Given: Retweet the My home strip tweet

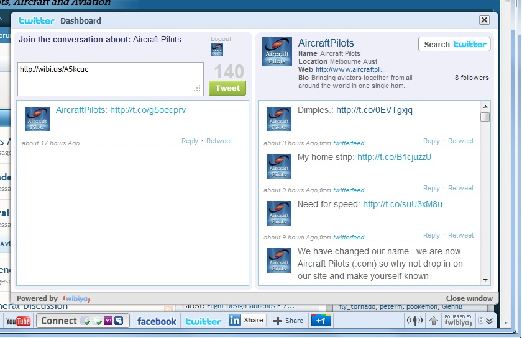Looking at the screenshot, I should click(x=460, y=188).
